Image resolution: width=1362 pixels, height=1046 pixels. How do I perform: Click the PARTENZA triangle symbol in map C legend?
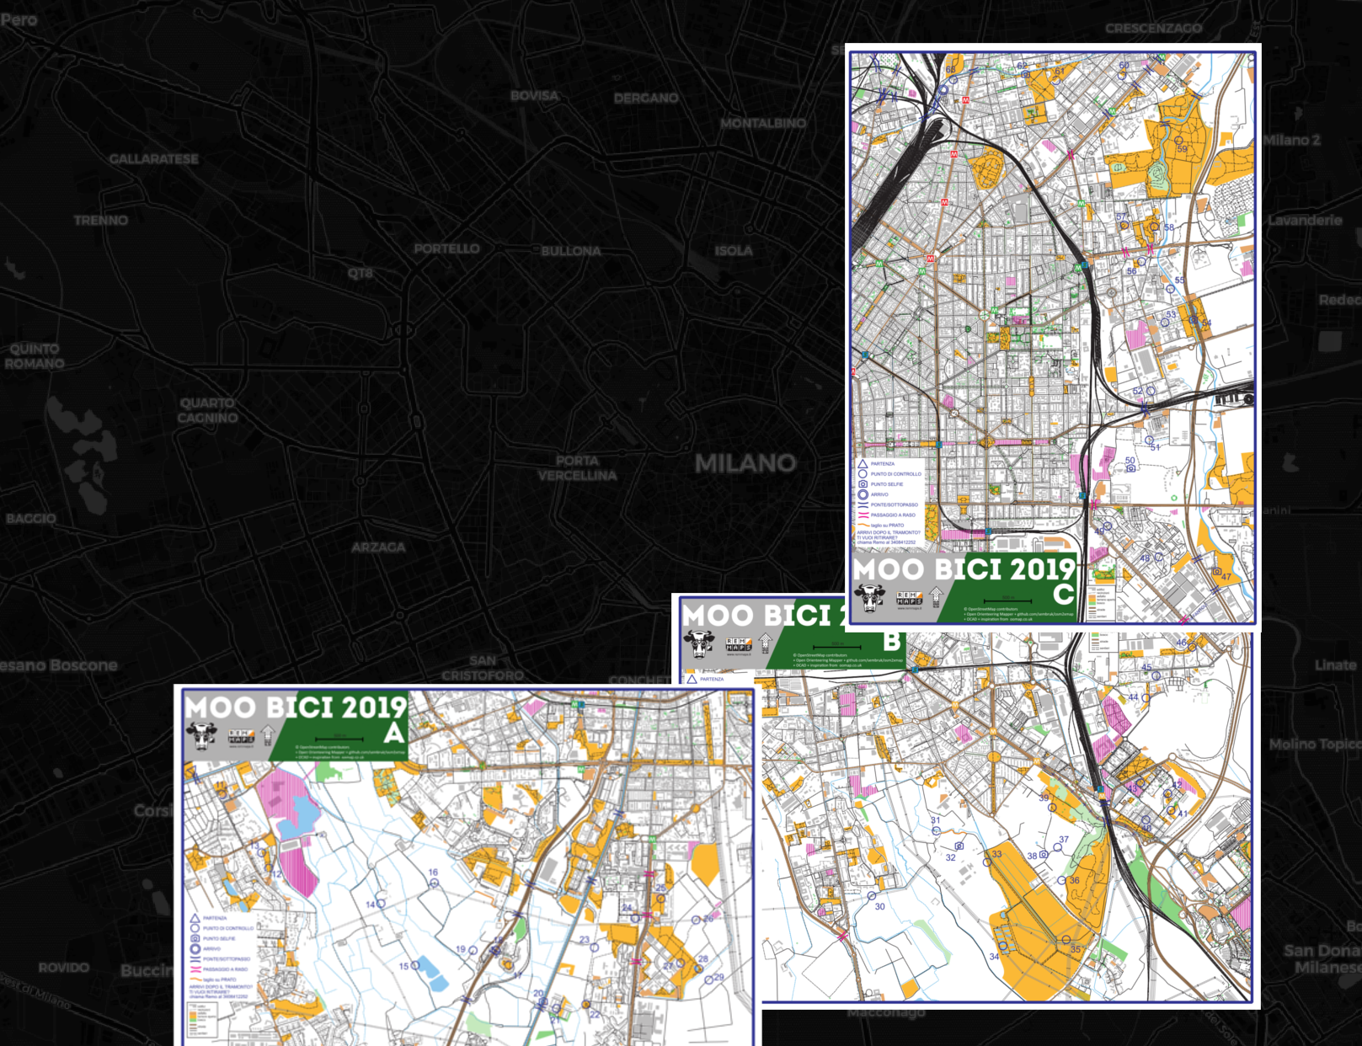tap(863, 463)
